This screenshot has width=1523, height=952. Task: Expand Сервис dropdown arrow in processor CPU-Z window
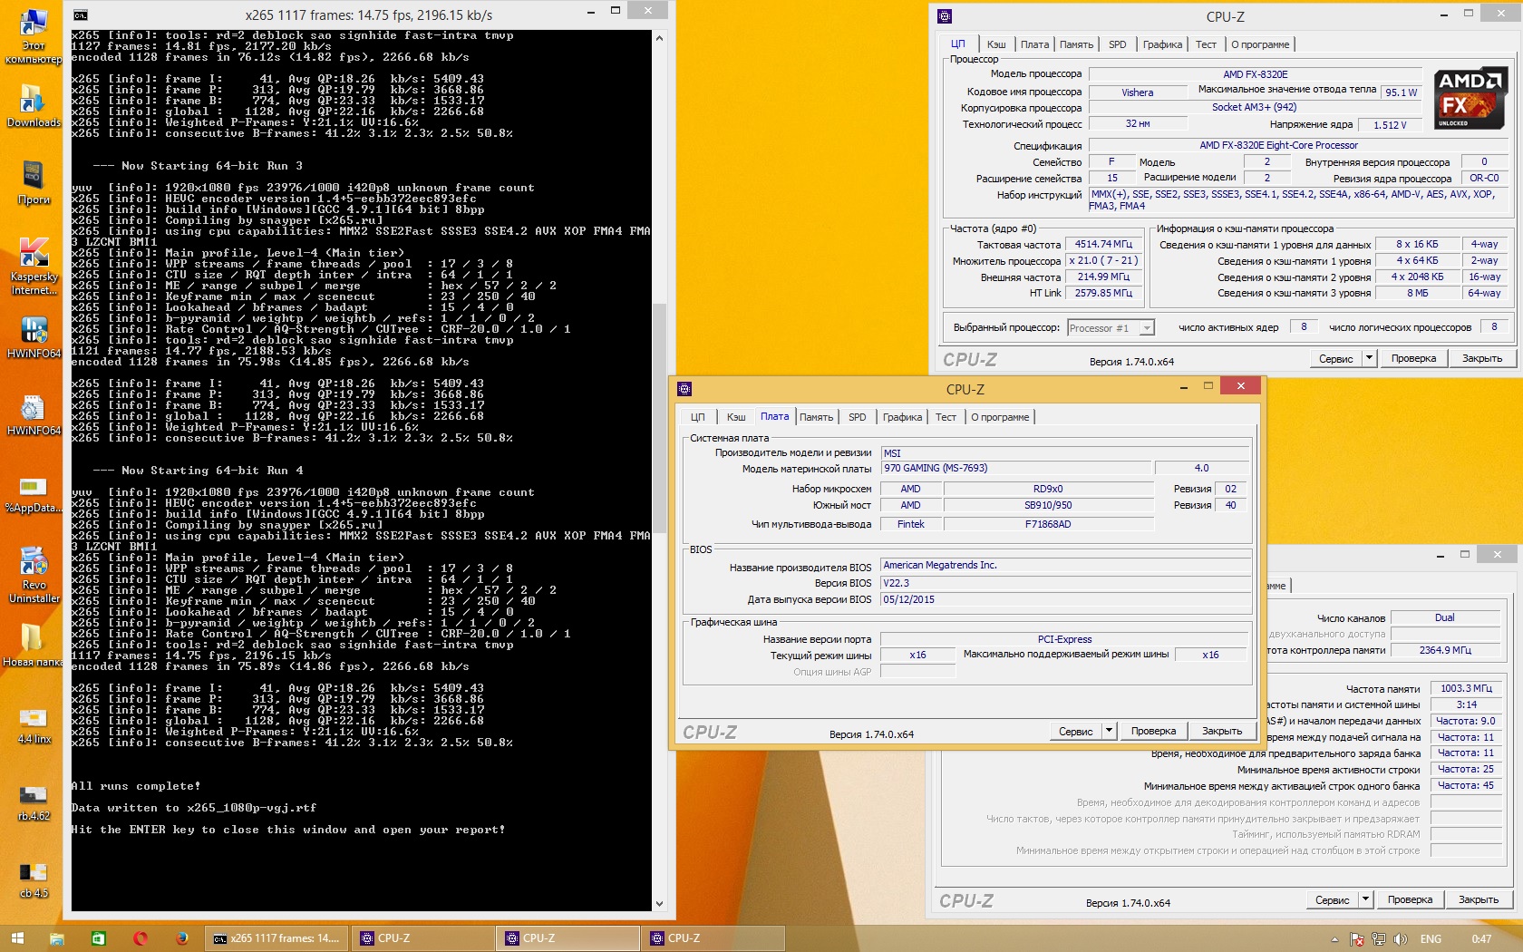(x=1370, y=358)
